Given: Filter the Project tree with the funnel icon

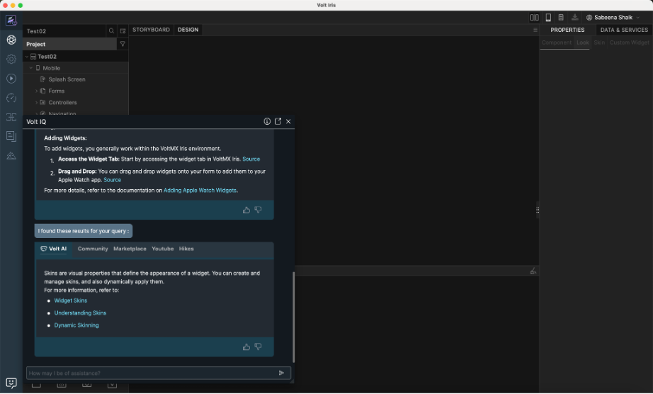Looking at the screenshot, I should click(x=123, y=44).
